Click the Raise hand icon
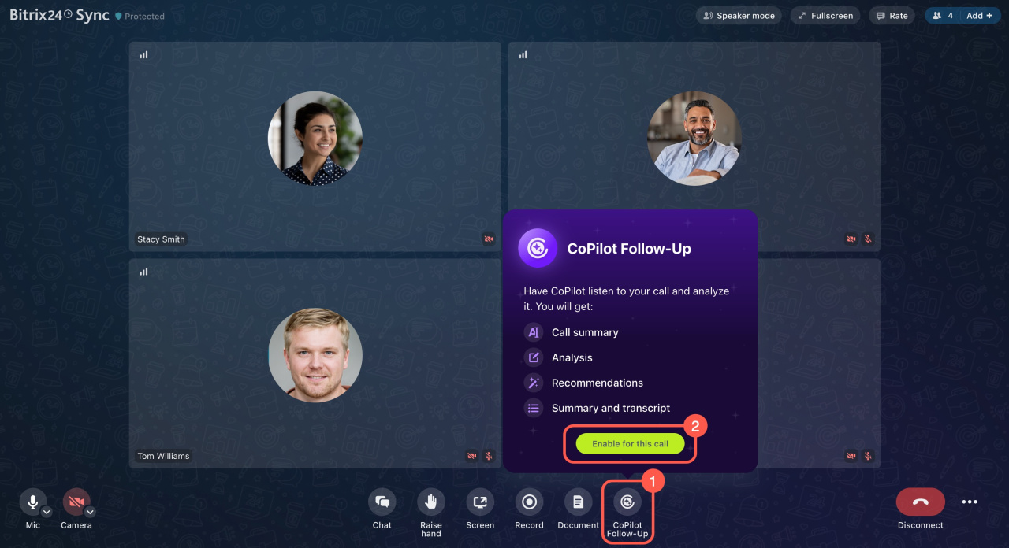This screenshot has width=1009, height=548. 430,502
